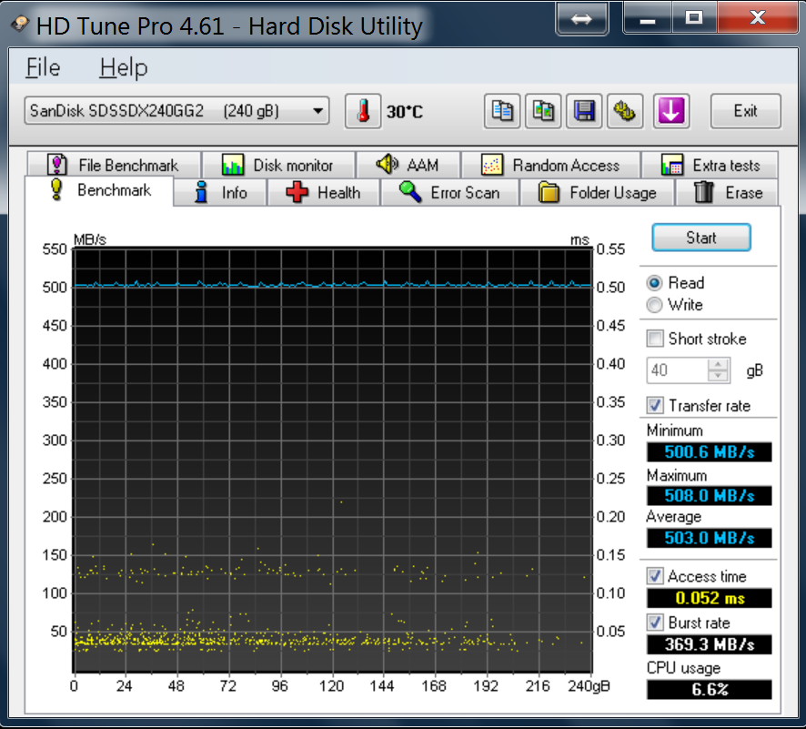Open the Error Scan tab
806x729 pixels.
(449, 193)
